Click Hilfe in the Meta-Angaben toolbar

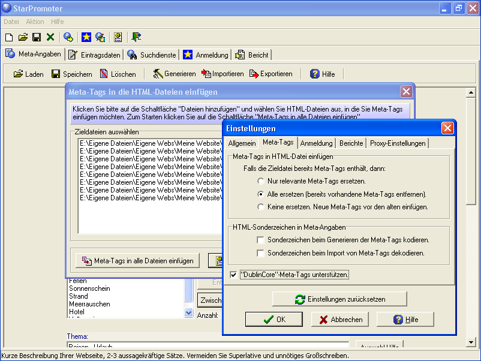coord(323,74)
